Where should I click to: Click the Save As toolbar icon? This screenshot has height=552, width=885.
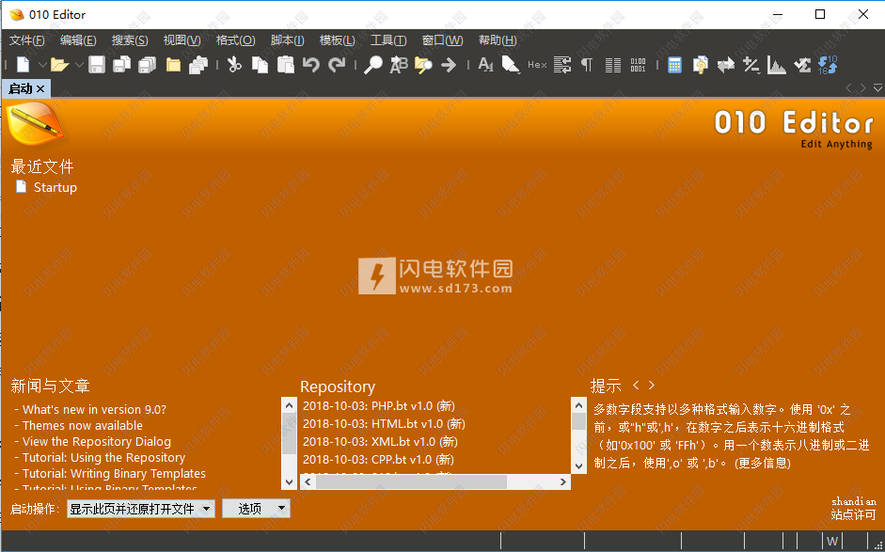[122, 65]
